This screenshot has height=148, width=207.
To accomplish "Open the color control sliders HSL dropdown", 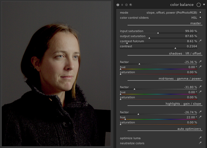I will coord(200,18).
